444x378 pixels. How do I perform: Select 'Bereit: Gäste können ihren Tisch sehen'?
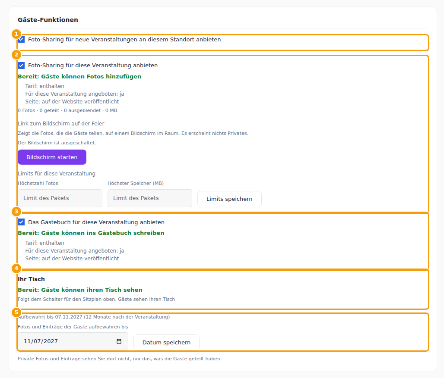(80, 290)
